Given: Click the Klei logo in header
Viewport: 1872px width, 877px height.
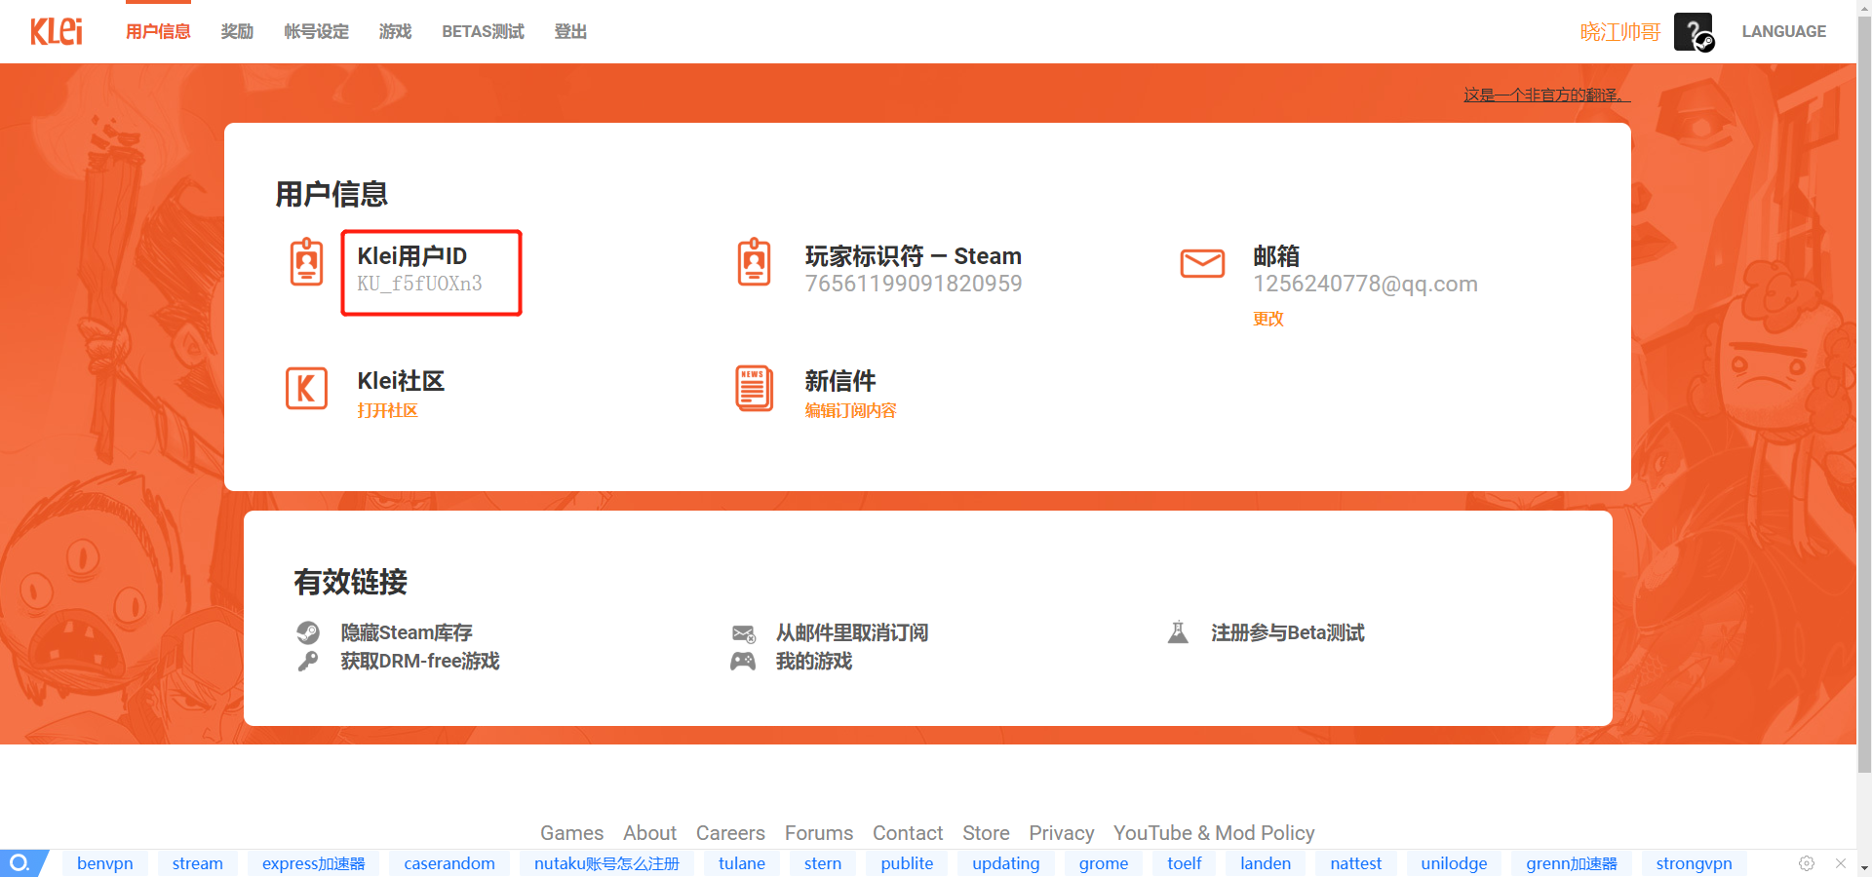Looking at the screenshot, I should tap(57, 31).
